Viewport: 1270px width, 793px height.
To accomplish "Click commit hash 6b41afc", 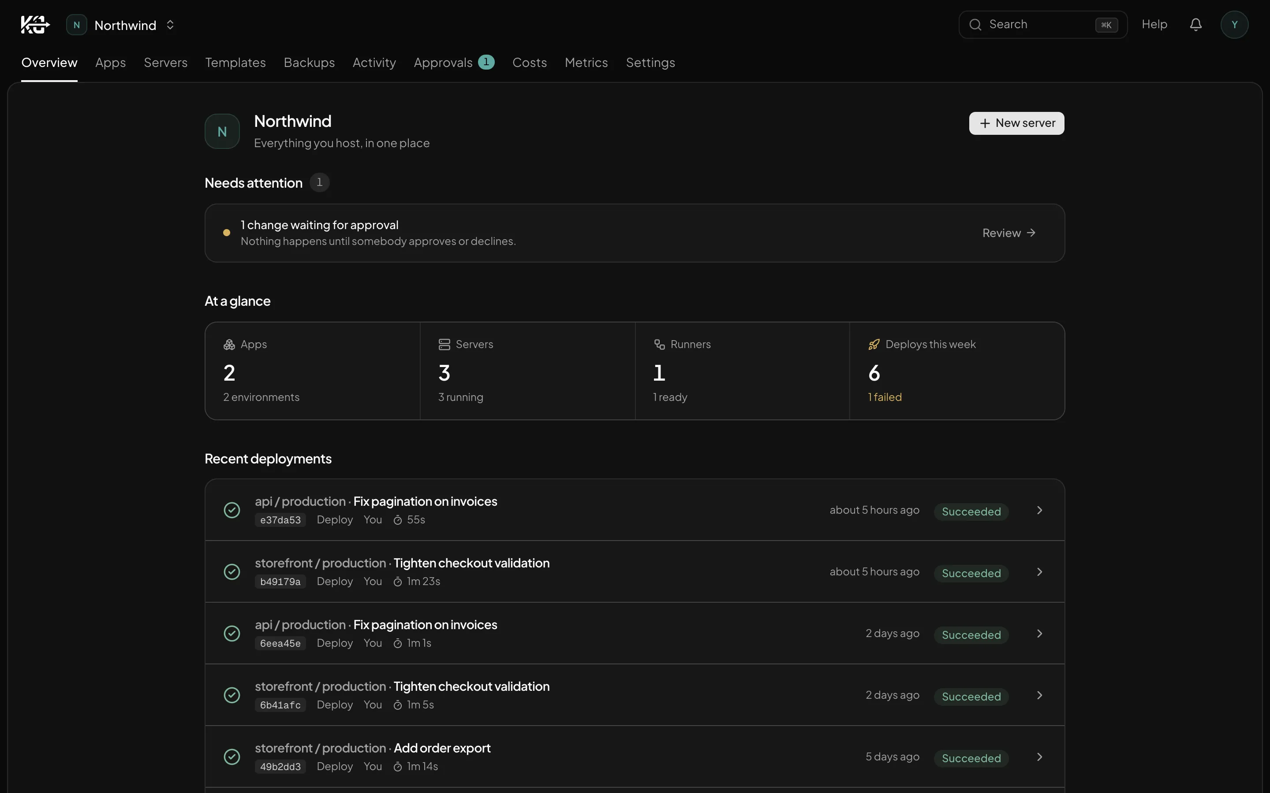I will [x=280, y=705].
